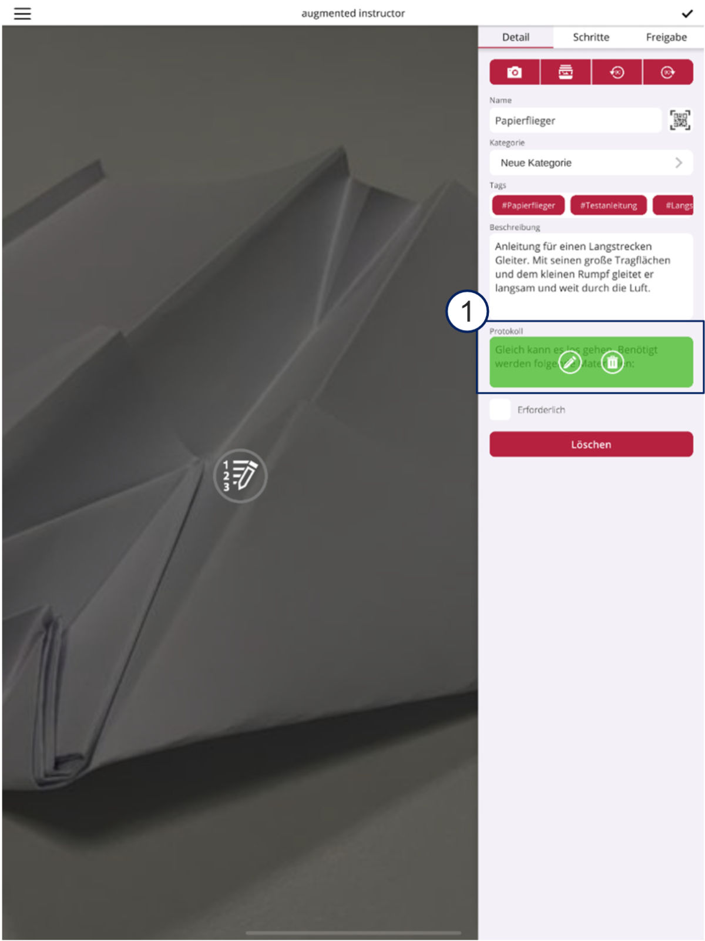Tap the numbered steps marker on image
The width and height of the screenshot is (705, 941).
tap(240, 475)
